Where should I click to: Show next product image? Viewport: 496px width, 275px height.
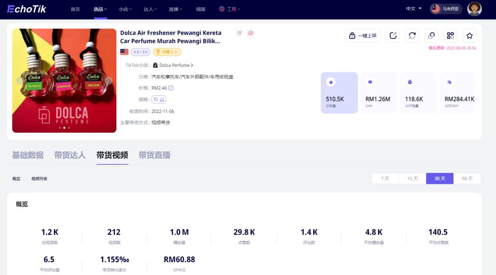point(108,81)
